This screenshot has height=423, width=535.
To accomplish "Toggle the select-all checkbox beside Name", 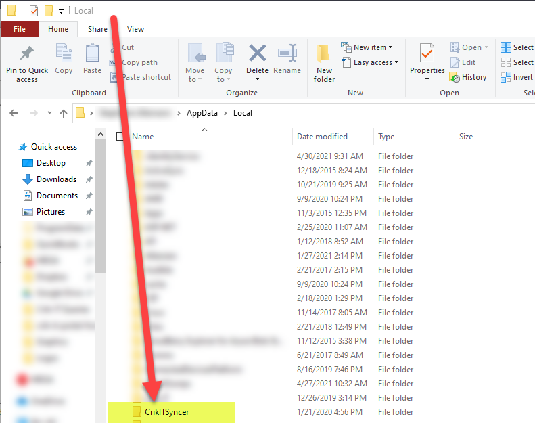I will 120,137.
